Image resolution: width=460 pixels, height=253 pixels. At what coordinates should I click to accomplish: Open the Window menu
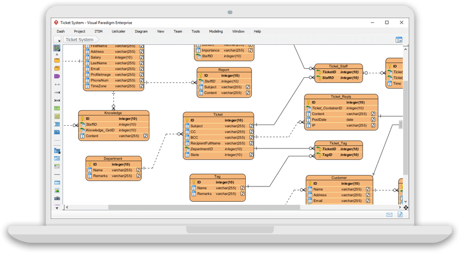pyautogui.click(x=238, y=31)
